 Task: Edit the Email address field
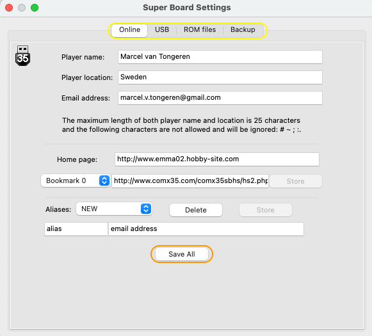tap(220, 98)
